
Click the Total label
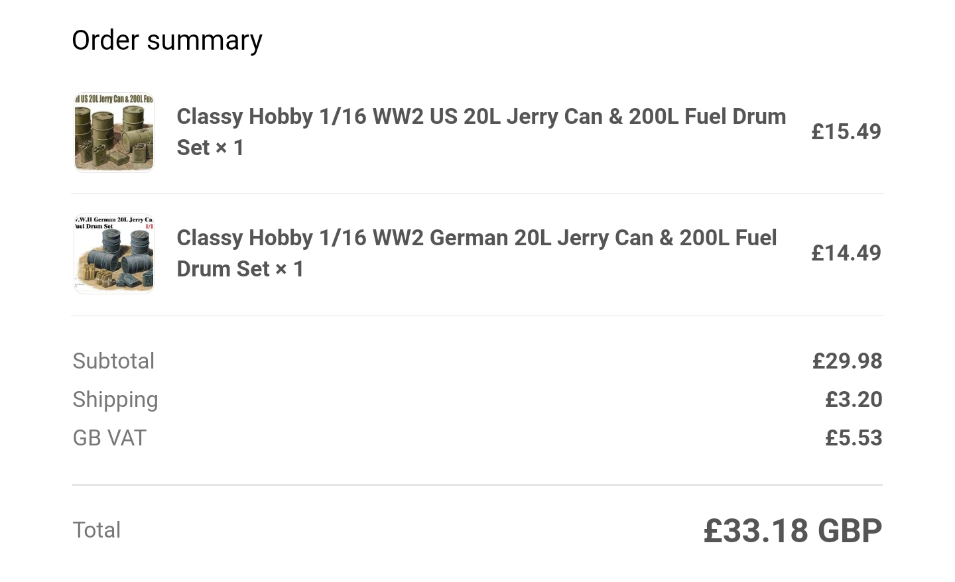pos(97,530)
